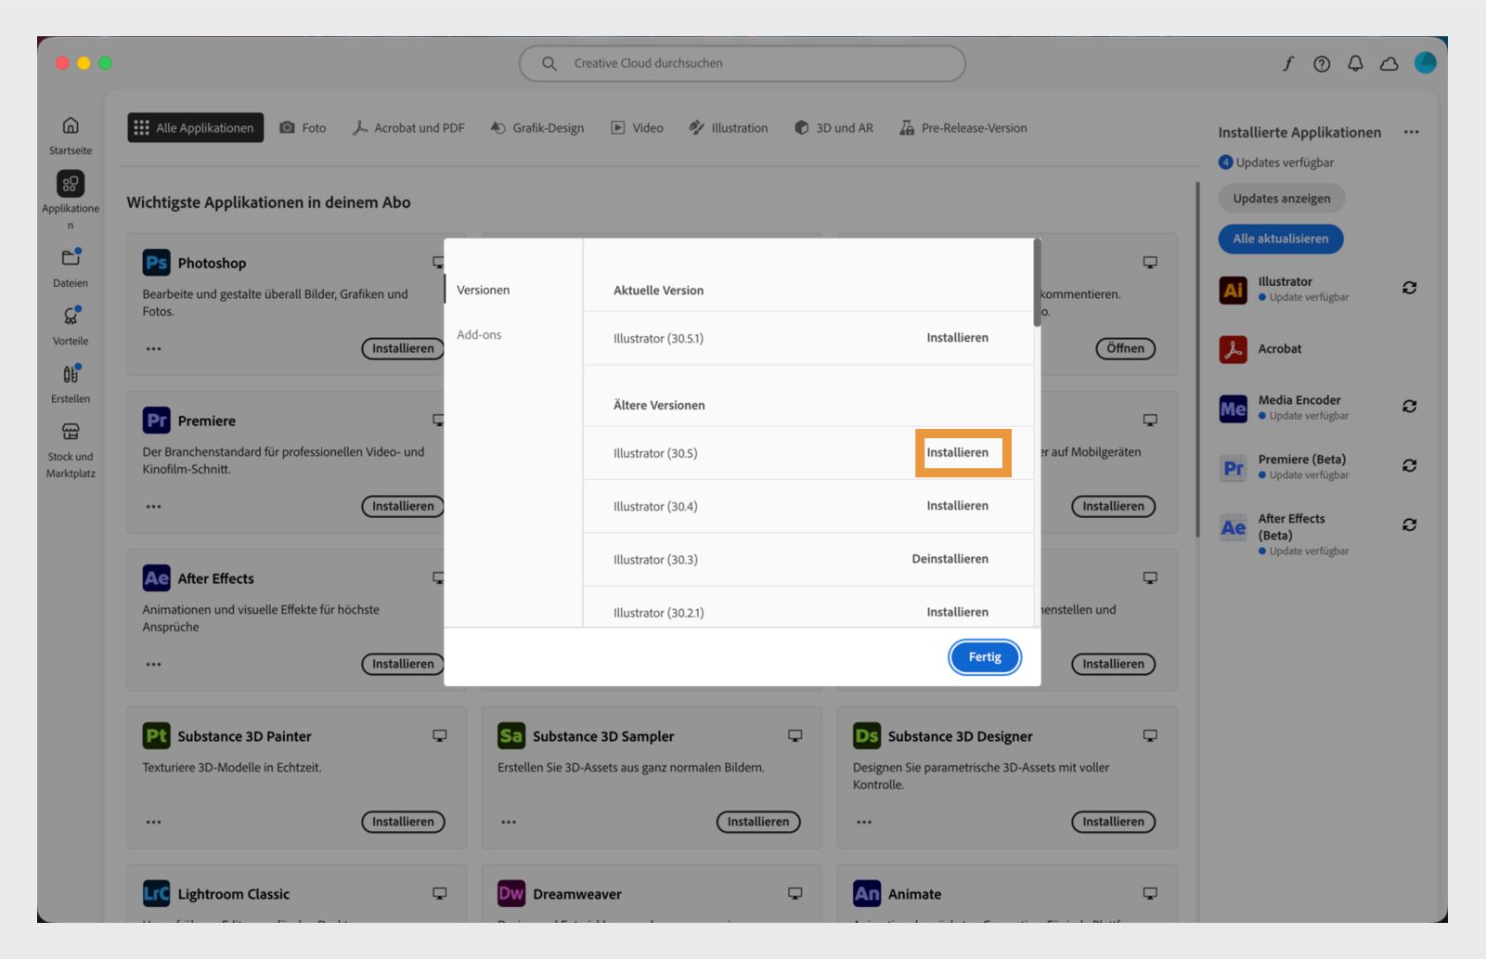
Task: Switch to Acrobat und PDF tab
Action: (408, 128)
